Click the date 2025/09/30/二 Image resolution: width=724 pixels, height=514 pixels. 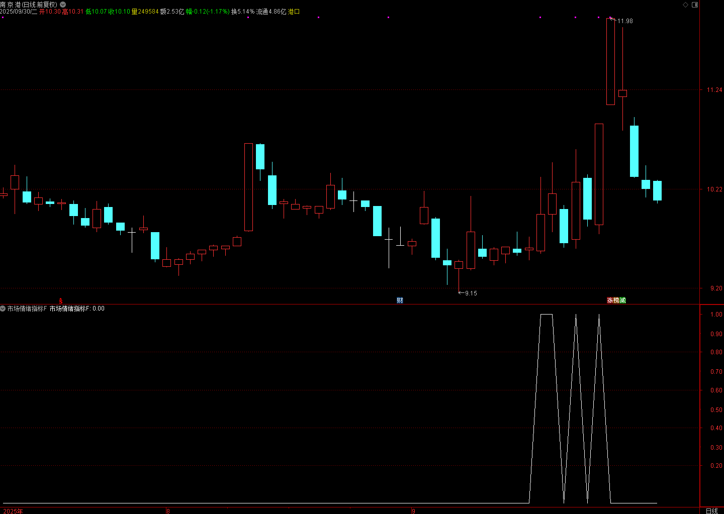19,12
